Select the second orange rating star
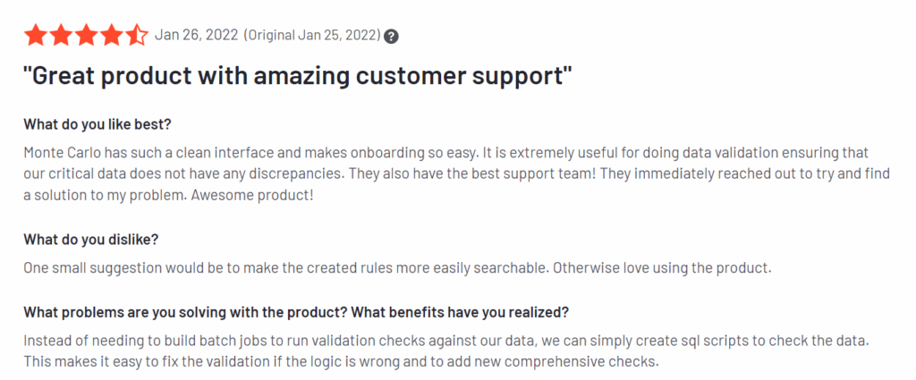 [60, 35]
